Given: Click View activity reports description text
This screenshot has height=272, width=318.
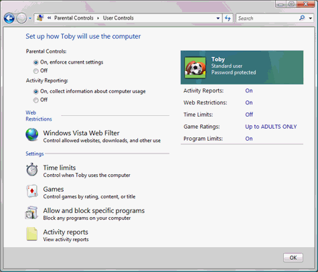Looking at the screenshot, I should (66, 239).
